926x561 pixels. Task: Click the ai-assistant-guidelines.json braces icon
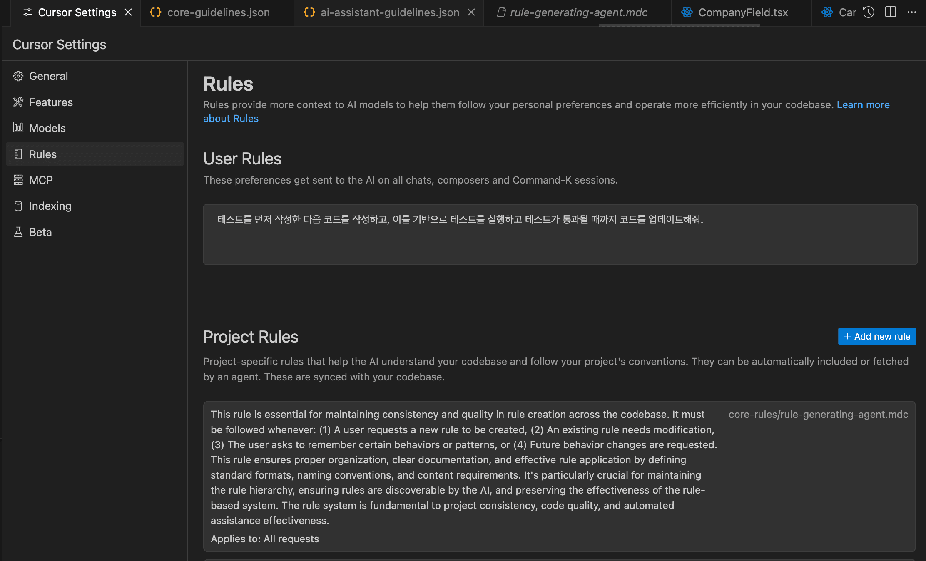(309, 12)
